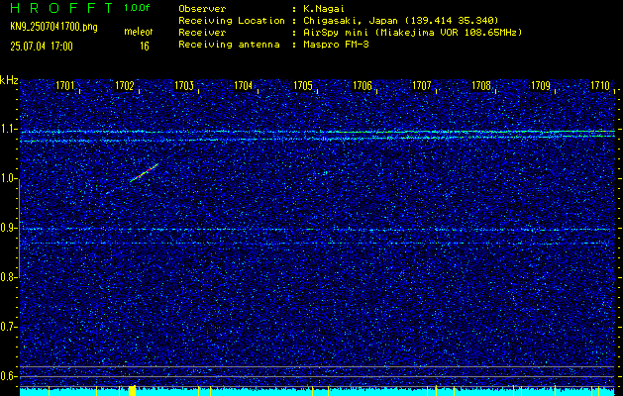
Task: Click the meteor count value 16
Action: [x=145, y=47]
